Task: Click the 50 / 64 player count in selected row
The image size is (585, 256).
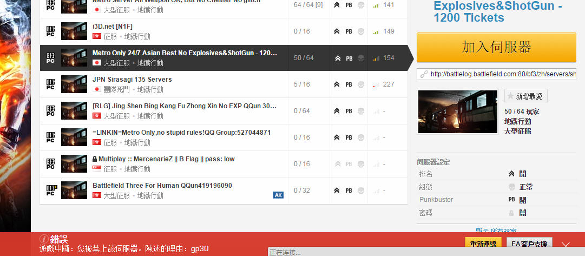Action: tap(304, 58)
